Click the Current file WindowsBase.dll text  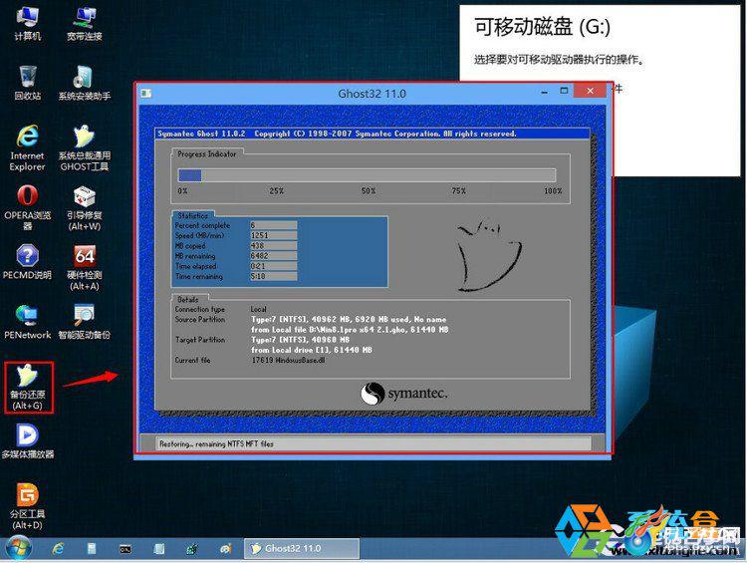288,361
